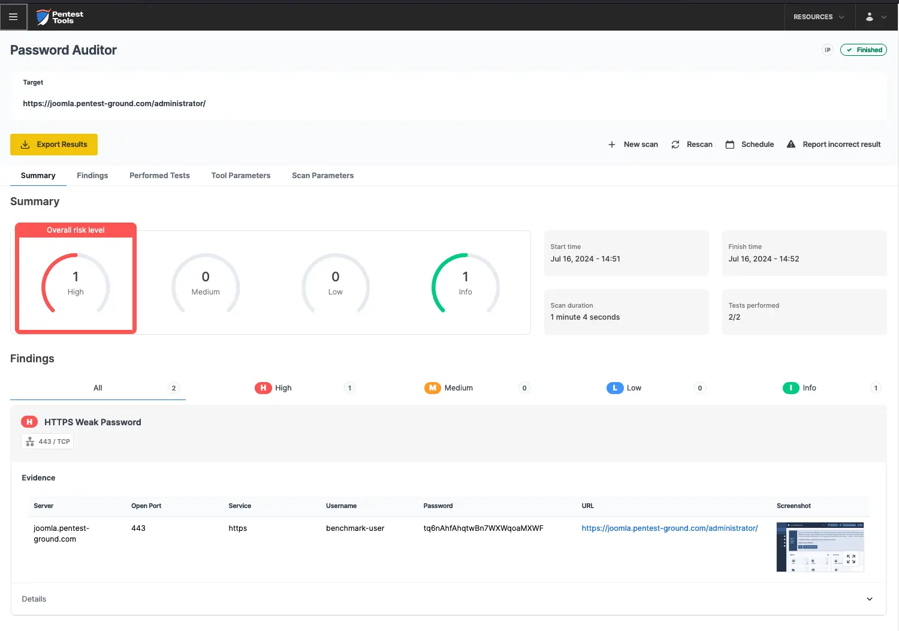Click the Info risk gauge
Image resolution: width=899 pixels, height=631 pixels.
pyautogui.click(x=466, y=283)
